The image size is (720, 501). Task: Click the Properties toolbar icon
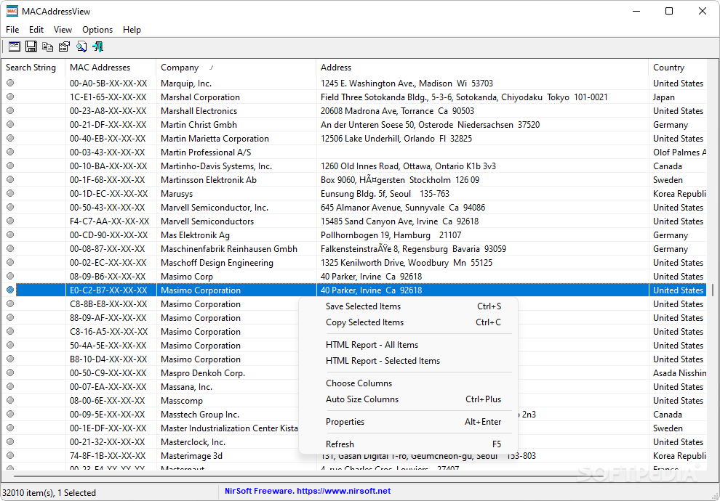coord(64,46)
